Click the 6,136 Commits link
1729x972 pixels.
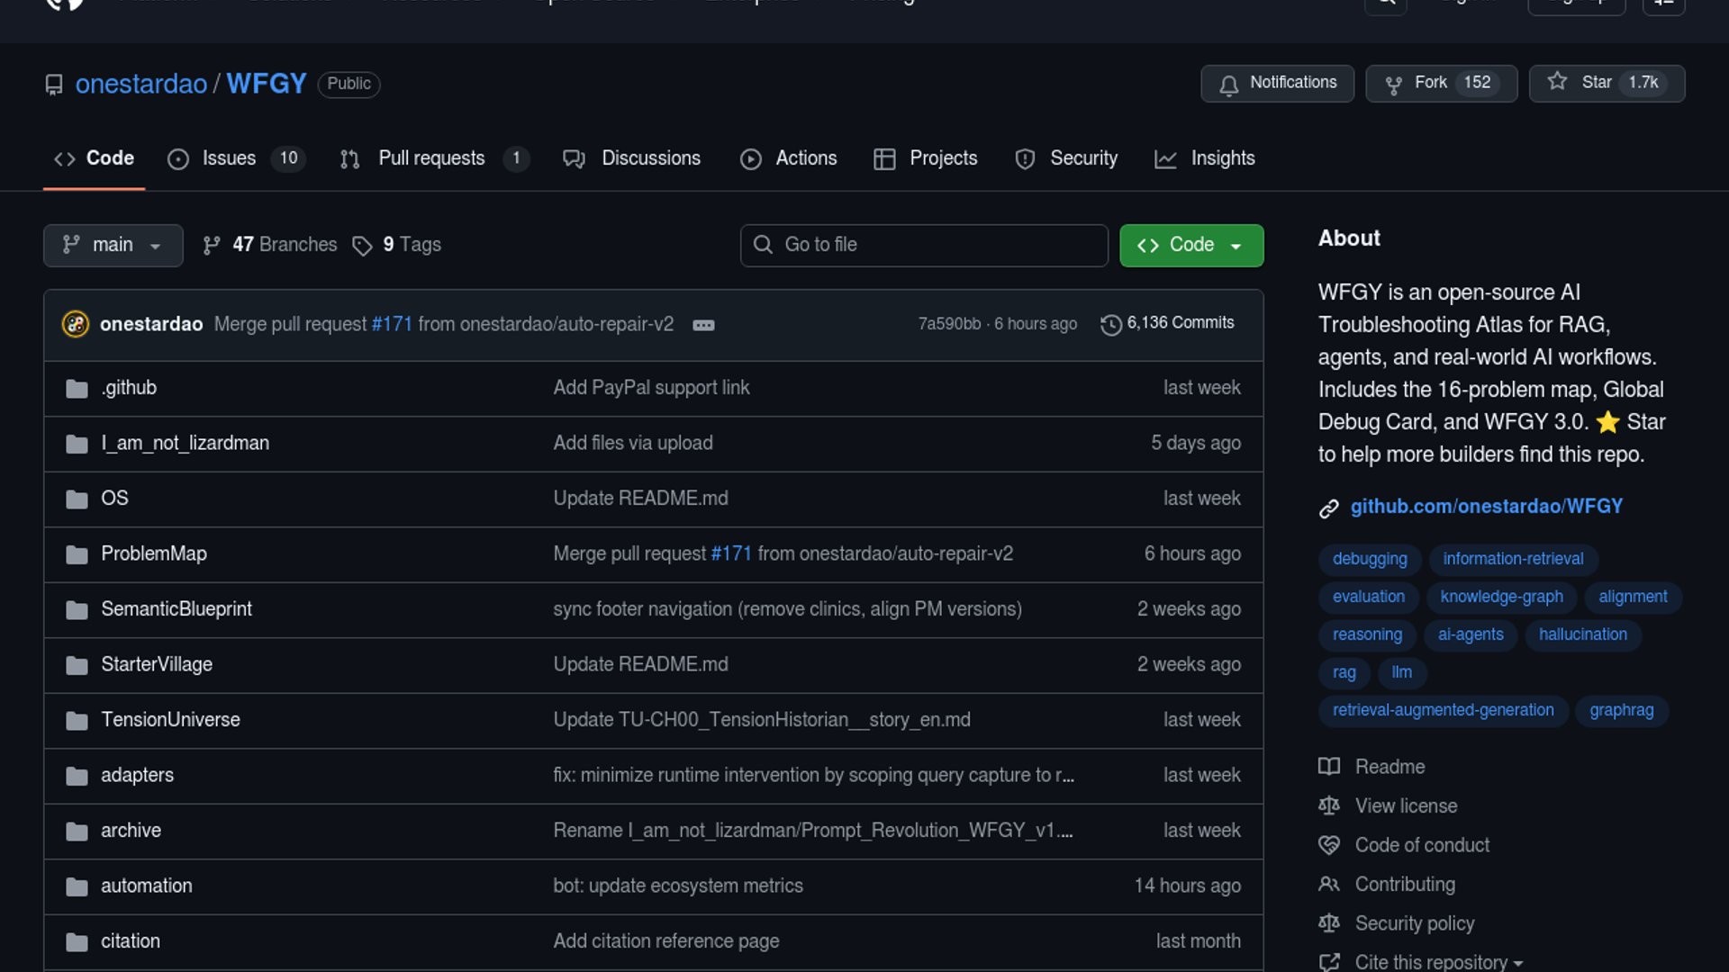[1180, 323]
